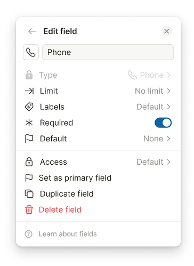Open Learn about fields link
Viewport: 194px width, 266px height.
coord(68,234)
